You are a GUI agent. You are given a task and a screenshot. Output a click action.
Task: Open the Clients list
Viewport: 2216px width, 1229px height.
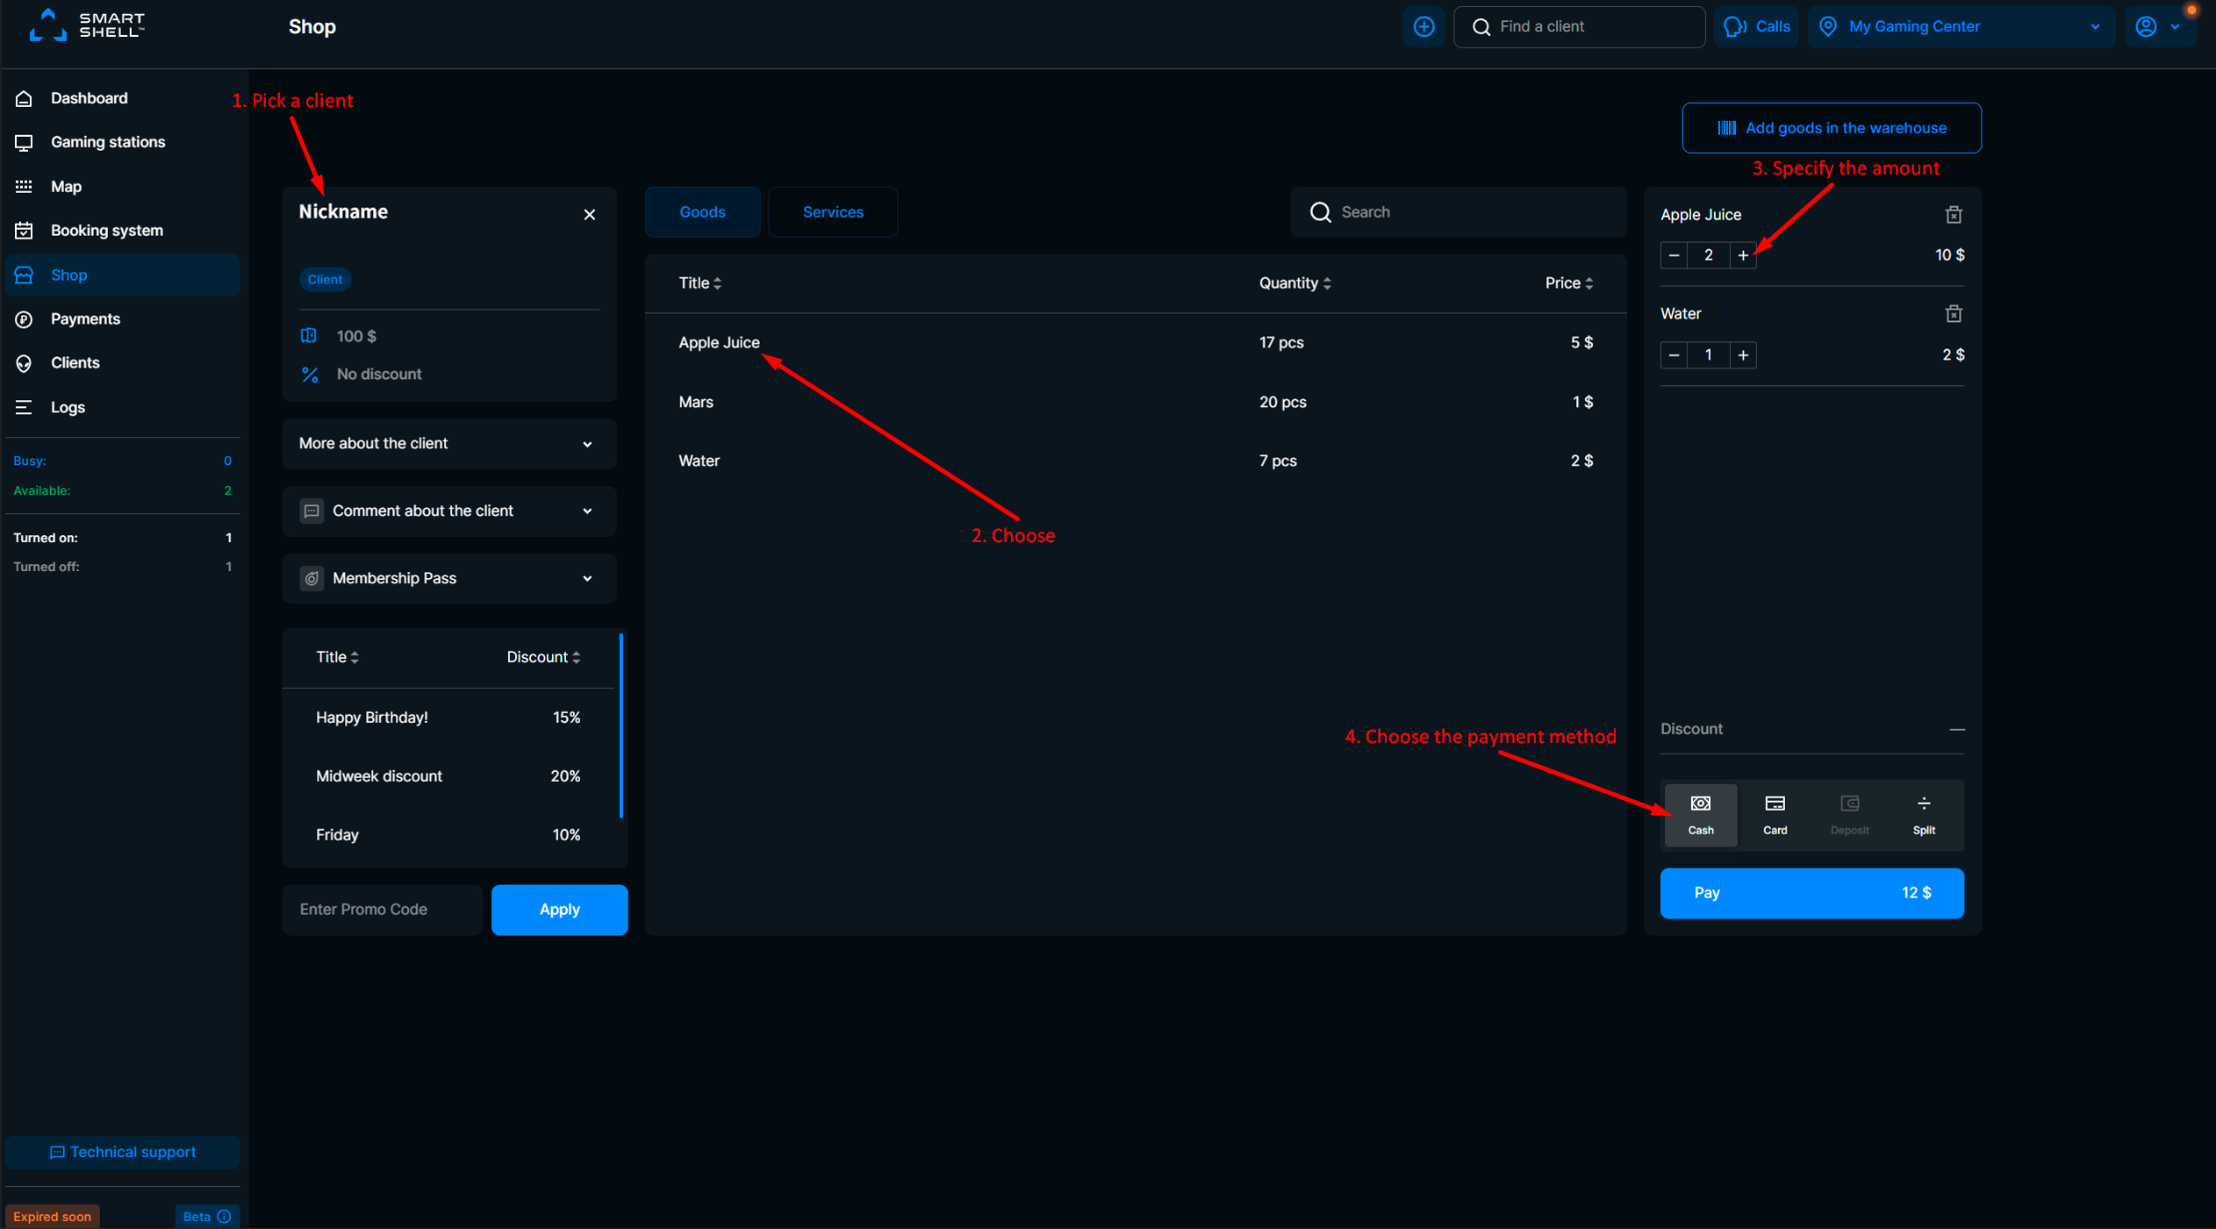coord(75,362)
